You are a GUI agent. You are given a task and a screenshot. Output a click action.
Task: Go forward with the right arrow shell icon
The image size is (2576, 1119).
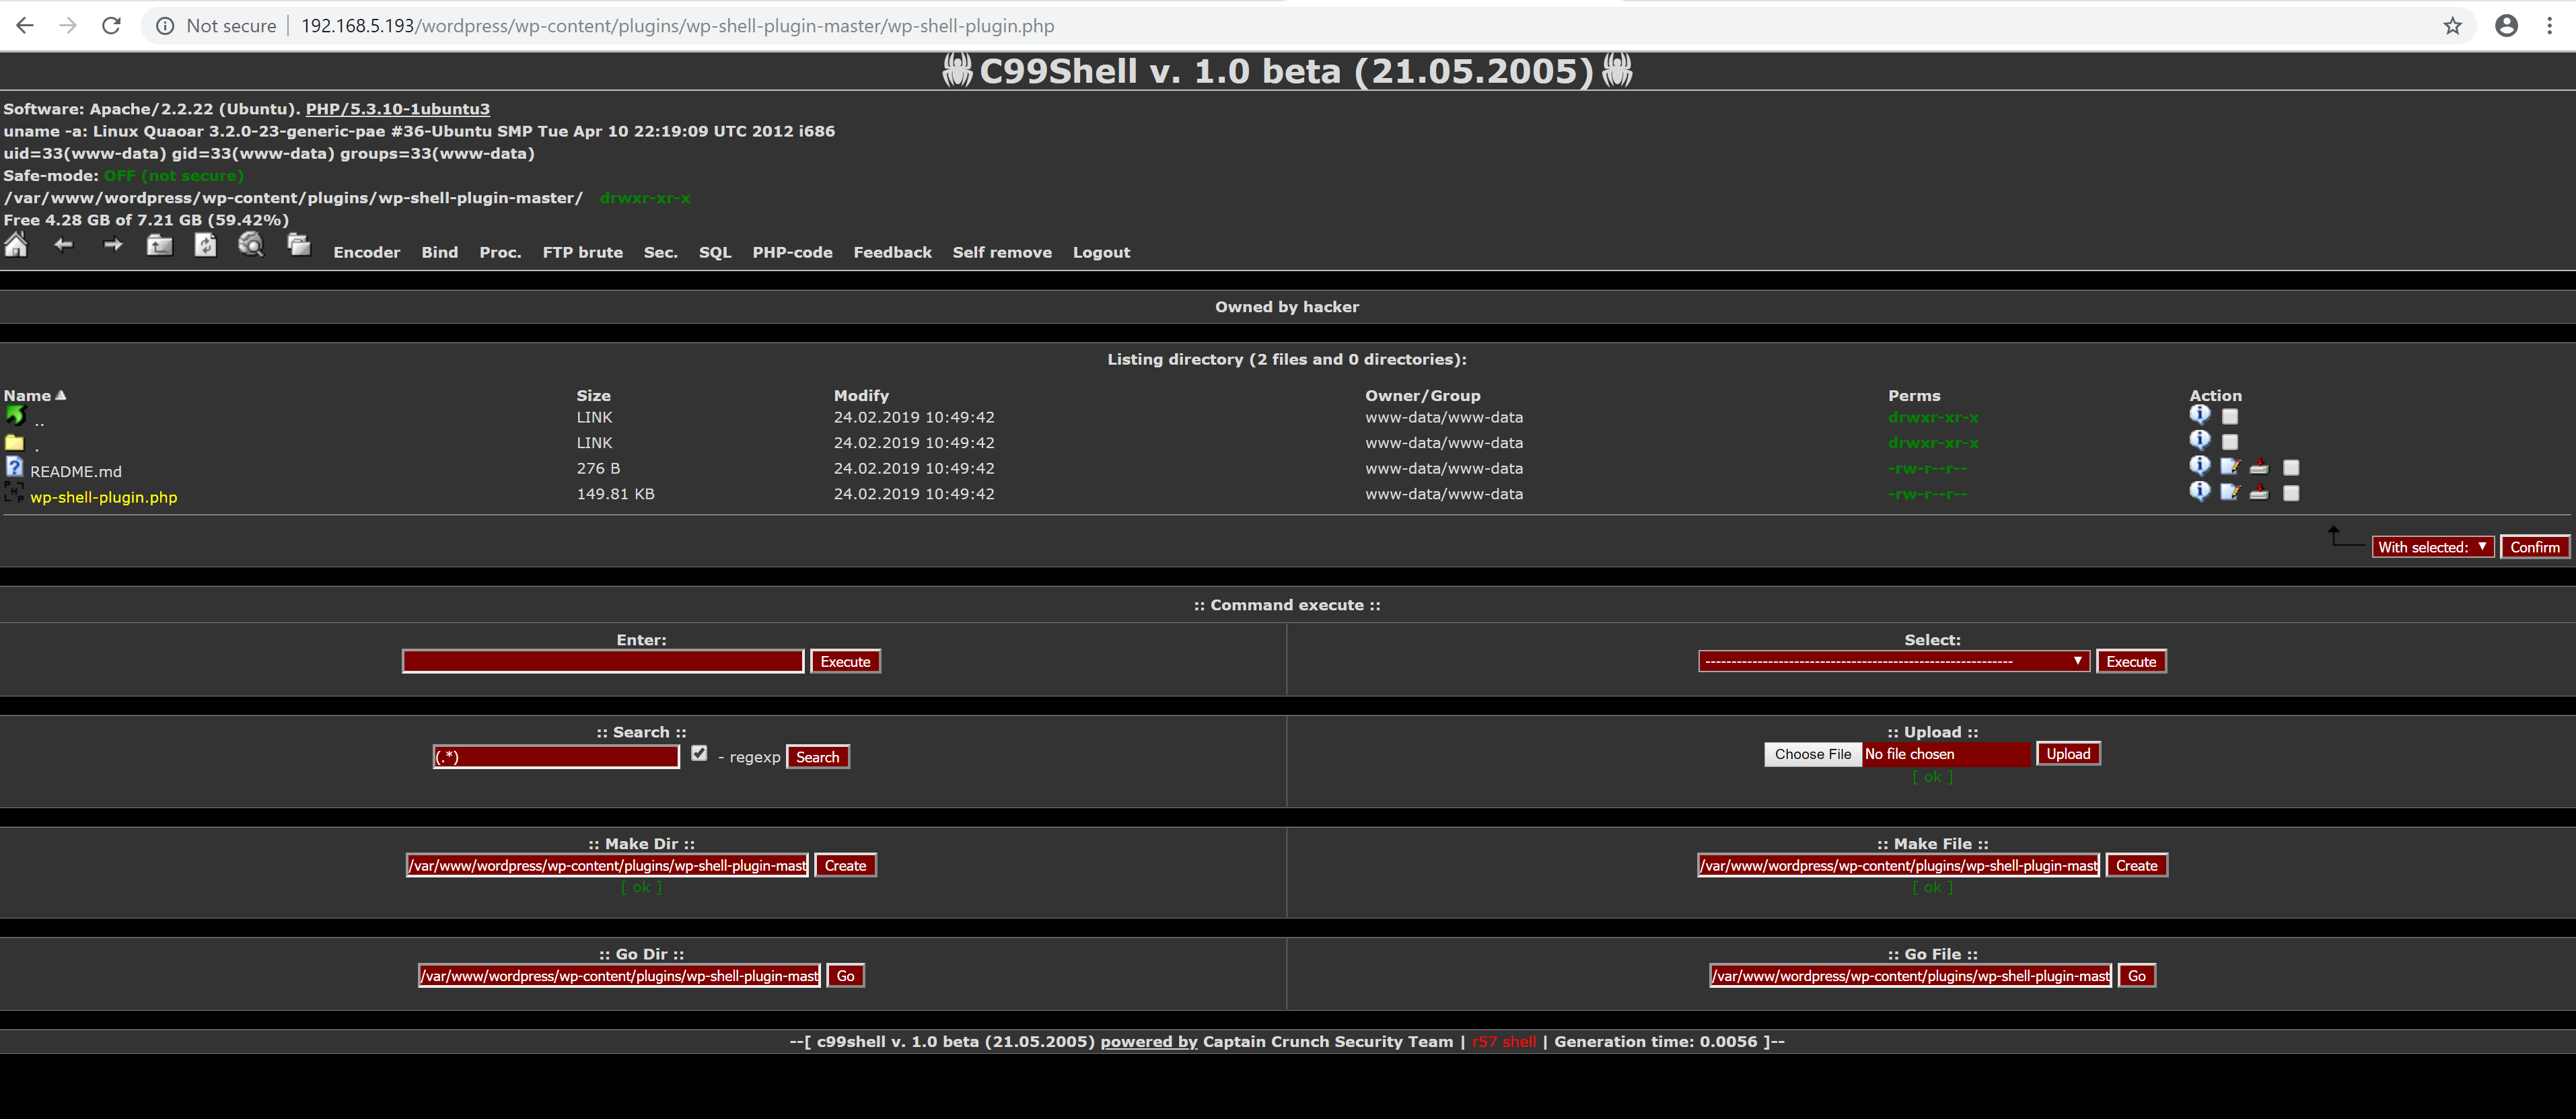point(113,245)
